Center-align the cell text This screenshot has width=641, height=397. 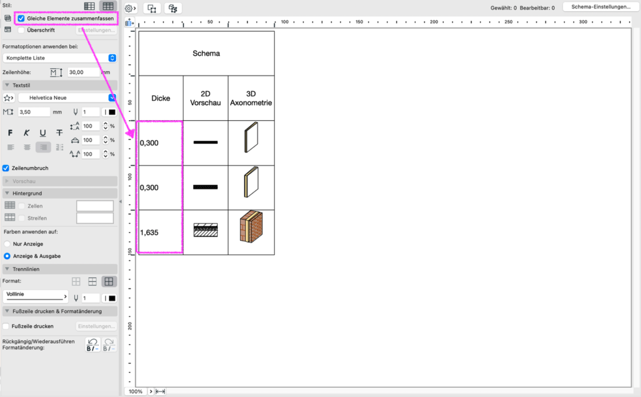click(27, 147)
